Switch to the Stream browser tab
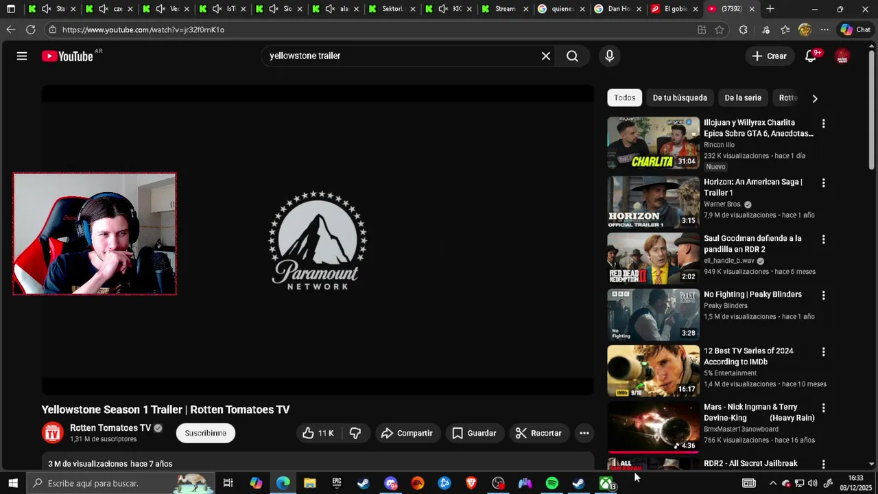Screen dimensions: 878x494 pyautogui.click(x=504, y=9)
